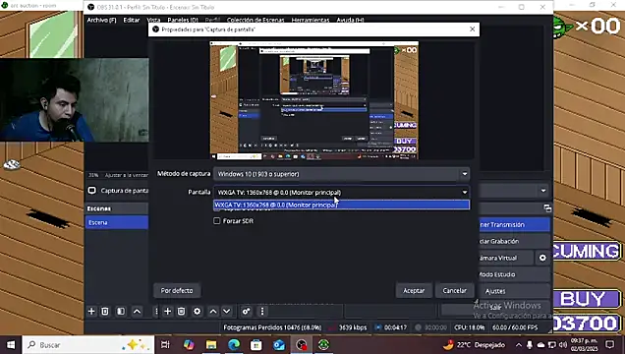Open the green orc game taskbar icon

(323, 344)
